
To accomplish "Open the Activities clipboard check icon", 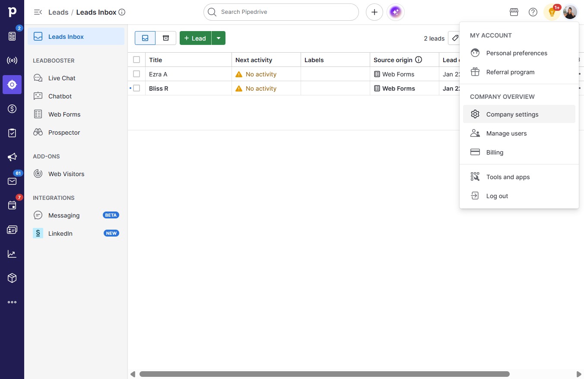I will tap(12, 133).
